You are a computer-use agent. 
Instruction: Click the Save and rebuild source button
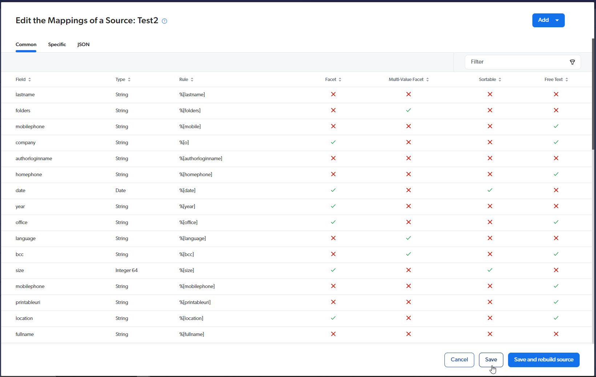click(x=543, y=360)
